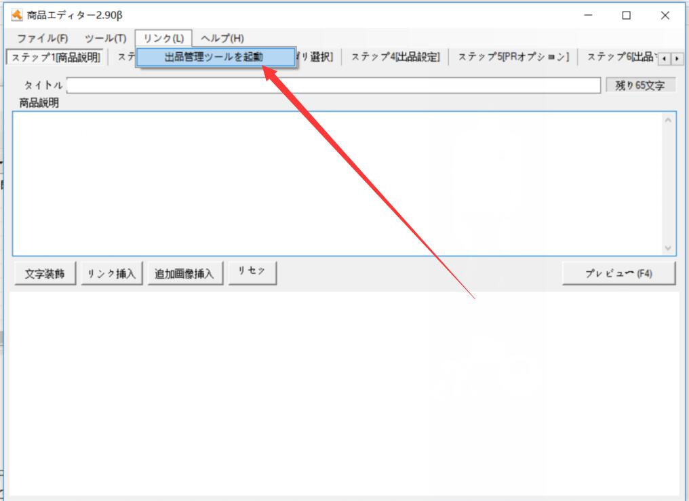Click the description scrollbar up arrow
Image resolution: width=689 pixels, height=501 pixels.
tap(668, 120)
